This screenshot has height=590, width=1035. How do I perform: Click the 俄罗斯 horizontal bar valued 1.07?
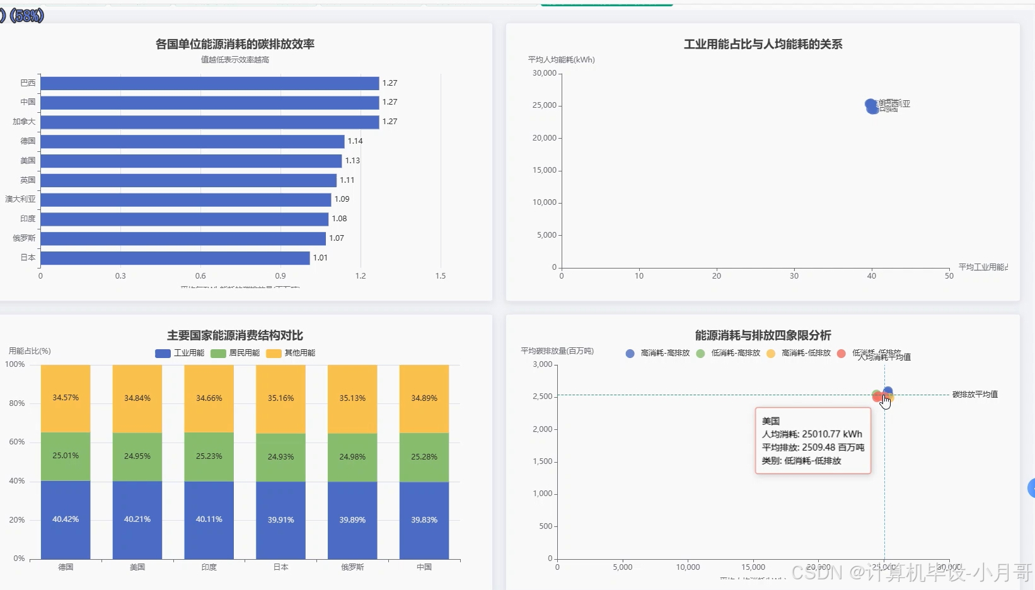tap(183, 238)
